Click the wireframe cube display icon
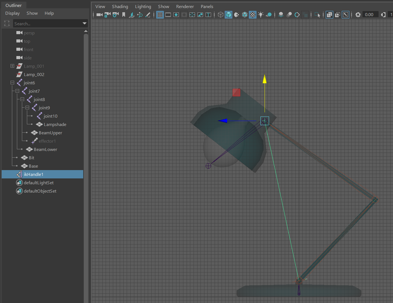Viewport: 393px width, 303px height. pos(220,15)
